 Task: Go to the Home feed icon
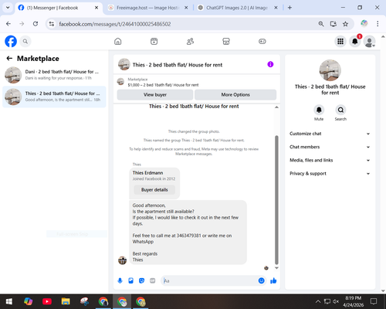tap(118, 41)
